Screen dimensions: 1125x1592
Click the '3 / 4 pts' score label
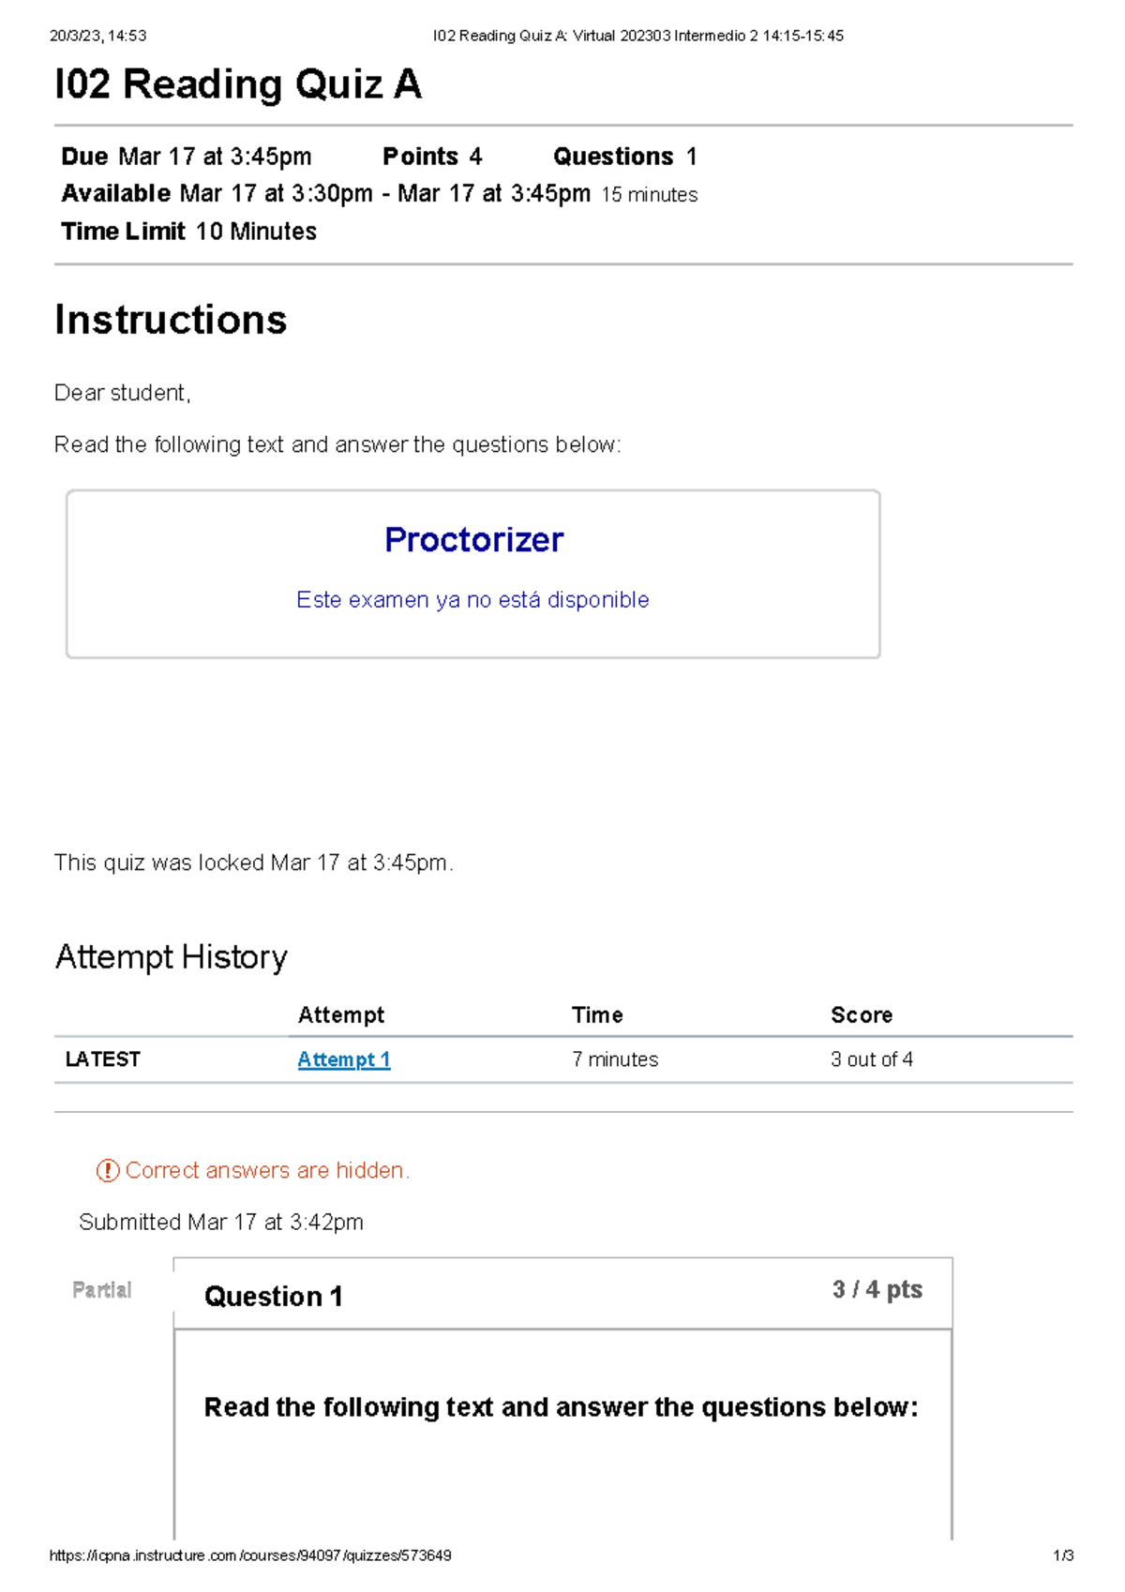pyautogui.click(x=877, y=1290)
